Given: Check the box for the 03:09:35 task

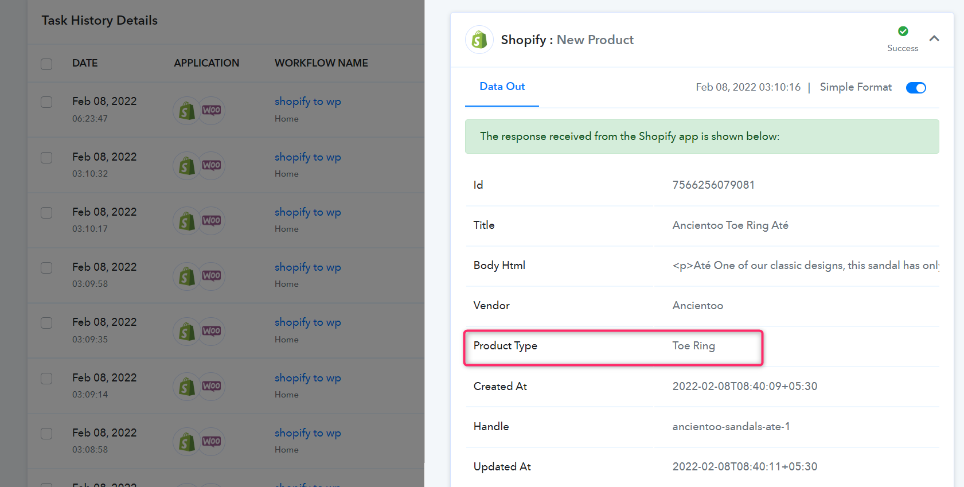Looking at the screenshot, I should coord(46,323).
